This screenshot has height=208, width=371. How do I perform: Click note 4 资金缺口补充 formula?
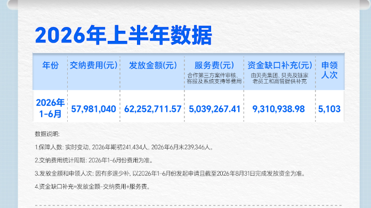(93, 187)
